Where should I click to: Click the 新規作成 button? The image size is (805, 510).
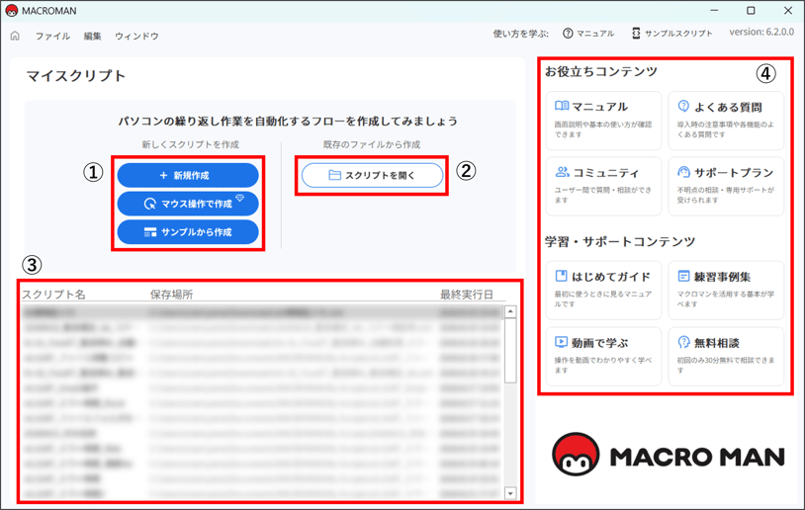pyautogui.click(x=188, y=176)
